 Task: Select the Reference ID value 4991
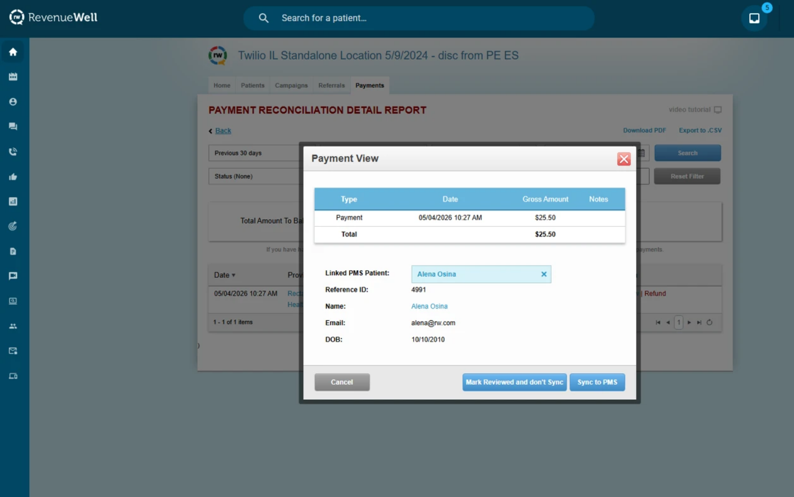pos(418,290)
